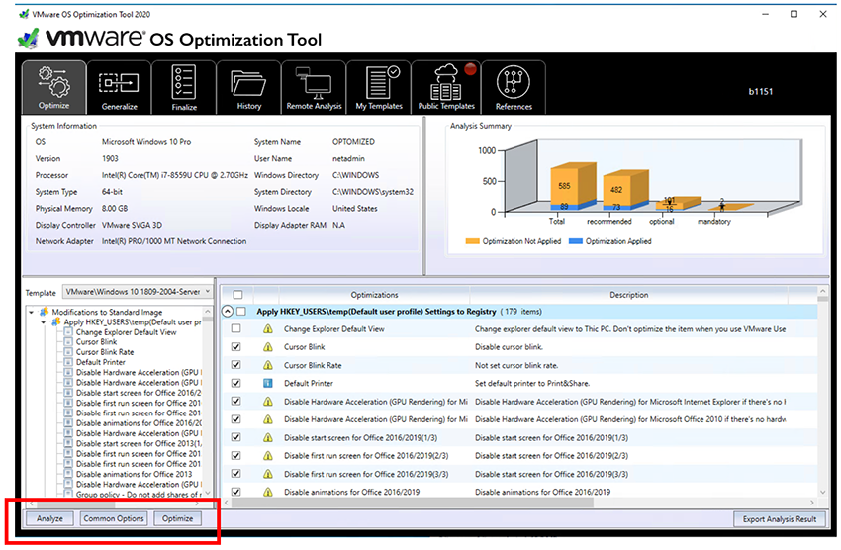Click document icon of Disable animations for Office 2013

click(68, 474)
